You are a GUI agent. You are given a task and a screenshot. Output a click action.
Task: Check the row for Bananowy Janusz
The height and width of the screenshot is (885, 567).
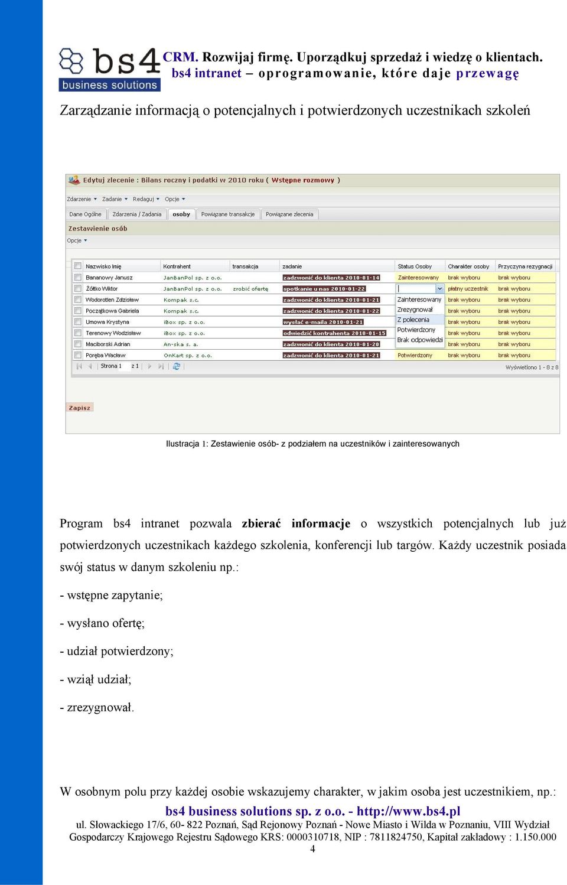tap(77, 277)
